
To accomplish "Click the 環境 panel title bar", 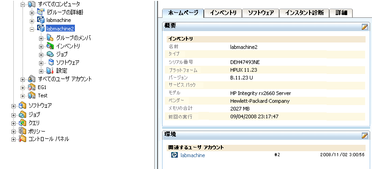I will [266, 135].
